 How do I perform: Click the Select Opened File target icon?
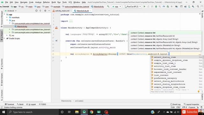(x=36, y=11)
